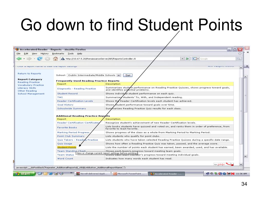
Task: Open the Student Record report
Action: tap(68, 94)
